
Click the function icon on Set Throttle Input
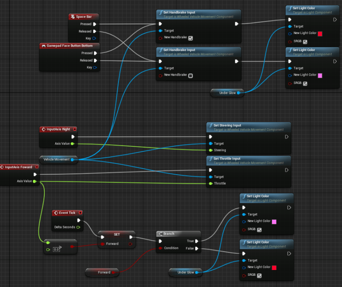point(210,159)
